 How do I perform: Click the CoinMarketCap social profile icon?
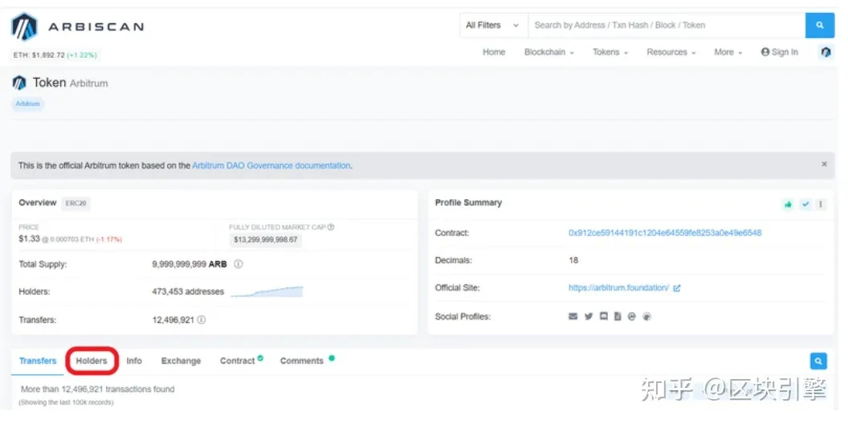coord(632,316)
